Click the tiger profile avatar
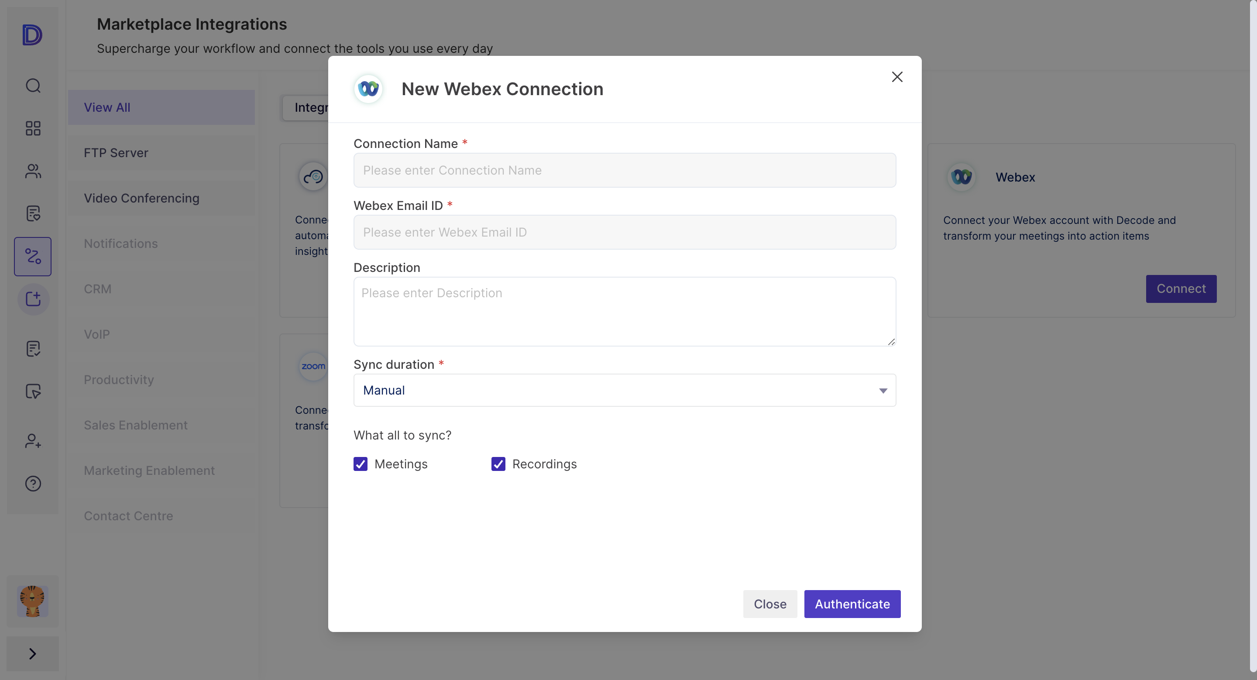This screenshot has width=1257, height=680. (x=33, y=601)
